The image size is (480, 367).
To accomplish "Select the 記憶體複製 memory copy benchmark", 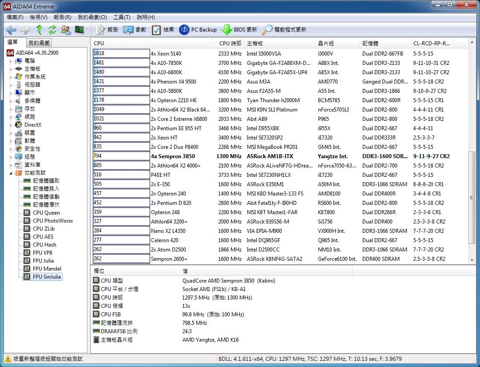I will point(46,197).
